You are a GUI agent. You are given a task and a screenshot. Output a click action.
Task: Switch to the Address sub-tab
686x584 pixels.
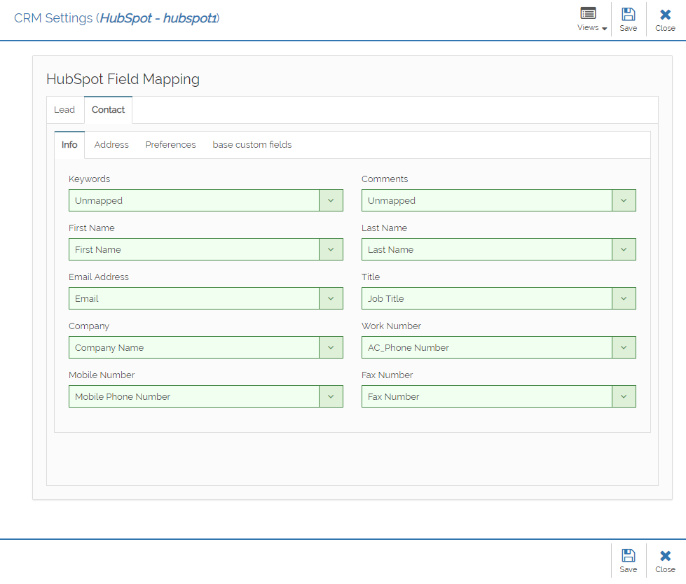coord(111,145)
